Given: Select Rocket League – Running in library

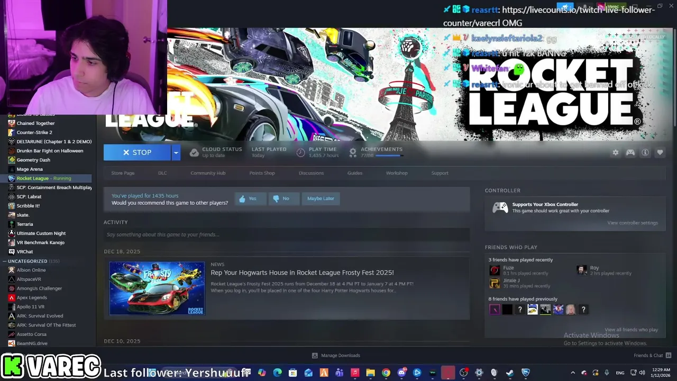Looking at the screenshot, I should [46, 178].
